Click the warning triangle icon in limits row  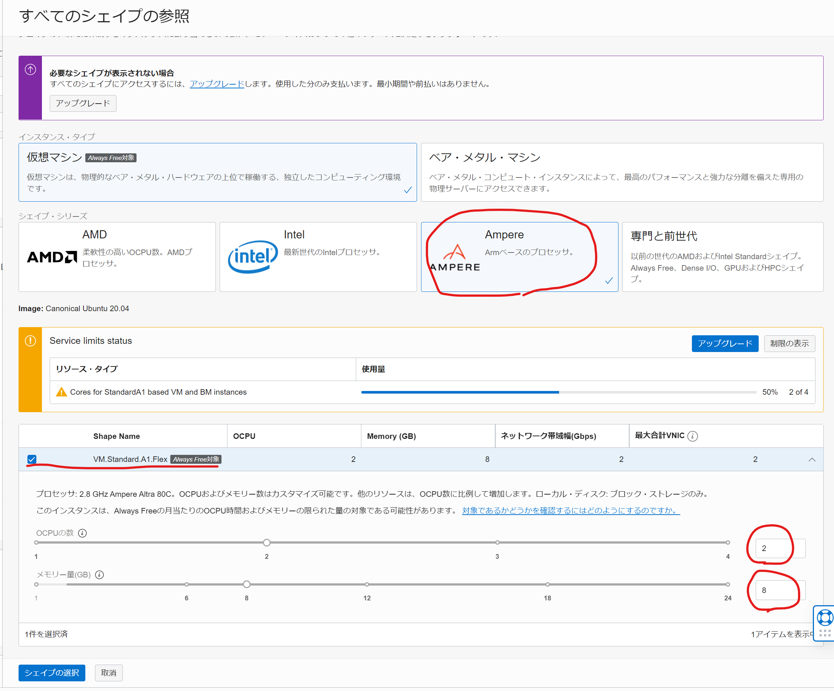click(x=61, y=392)
